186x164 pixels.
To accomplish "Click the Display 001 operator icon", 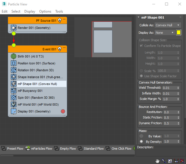I will [x=14, y=111].
